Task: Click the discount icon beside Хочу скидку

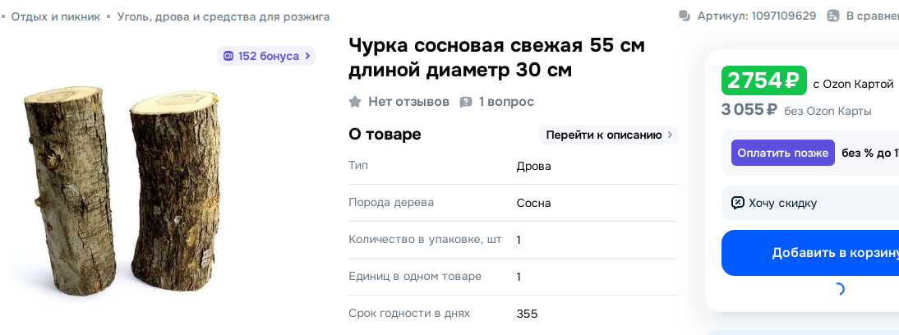Action: coord(737,203)
